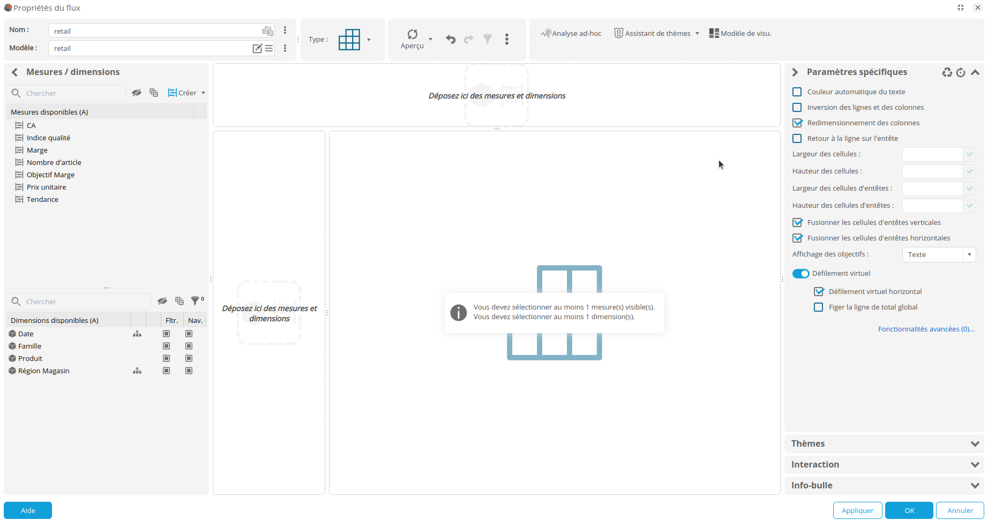This screenshot has width=988, height=520.
Task: Open the Affichage des objectifs dropdown
Action: pyautogui.click(x=970, y=254)
